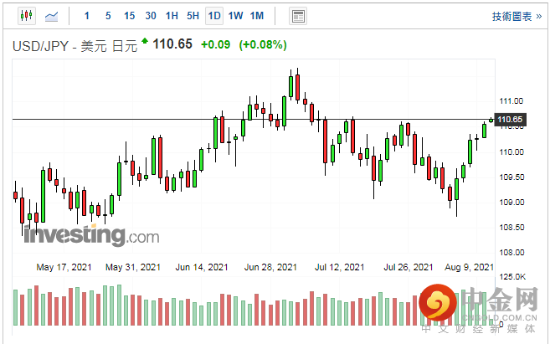Switch to the 1H timeframe
Screen dimensions: 550x344
[x=172, y=16]
